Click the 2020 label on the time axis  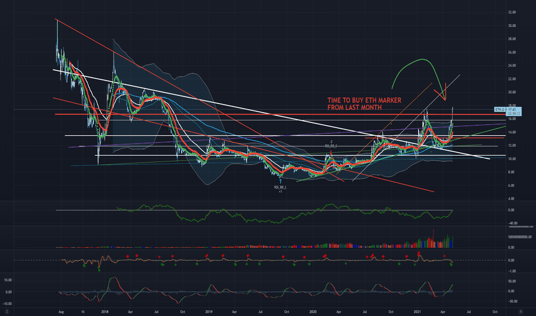[313, 312]
